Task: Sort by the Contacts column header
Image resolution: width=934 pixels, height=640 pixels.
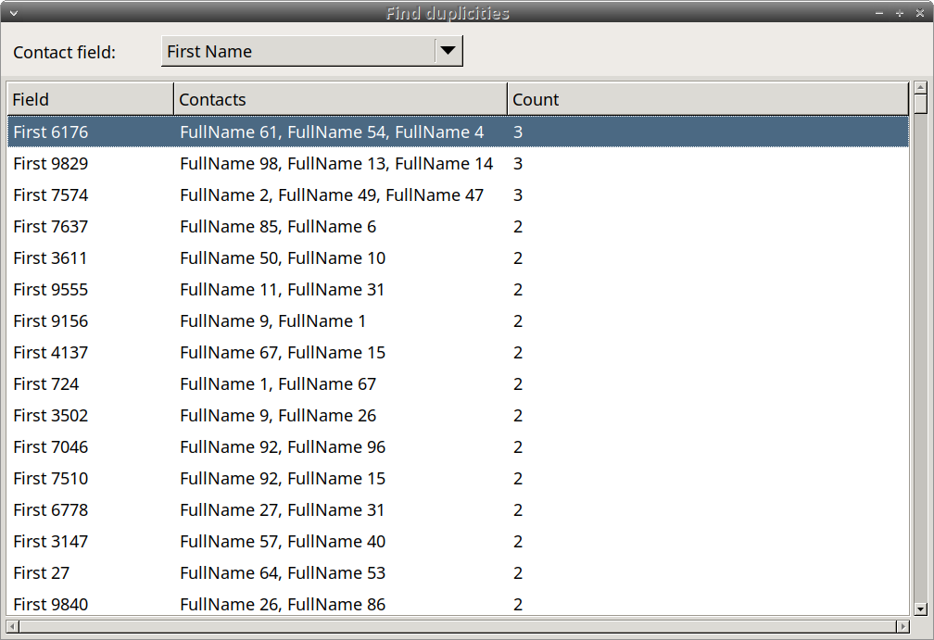Action: [x=338, y=99]
